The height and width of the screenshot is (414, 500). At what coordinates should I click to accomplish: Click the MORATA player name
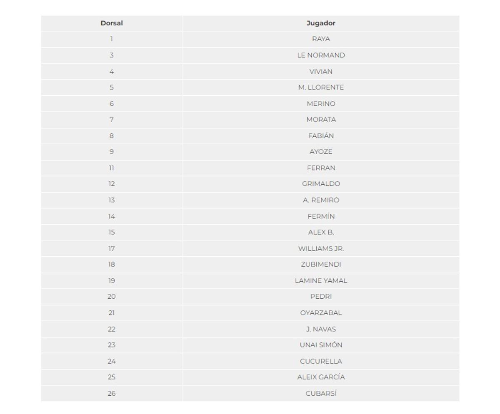321,120
